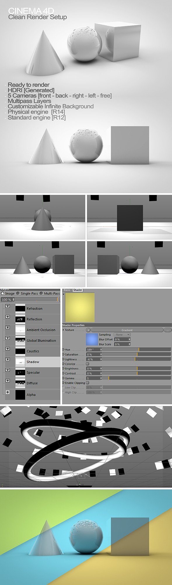
Task: Click the Contrast value stepper arrows
Action: click(x=101, y=373)
